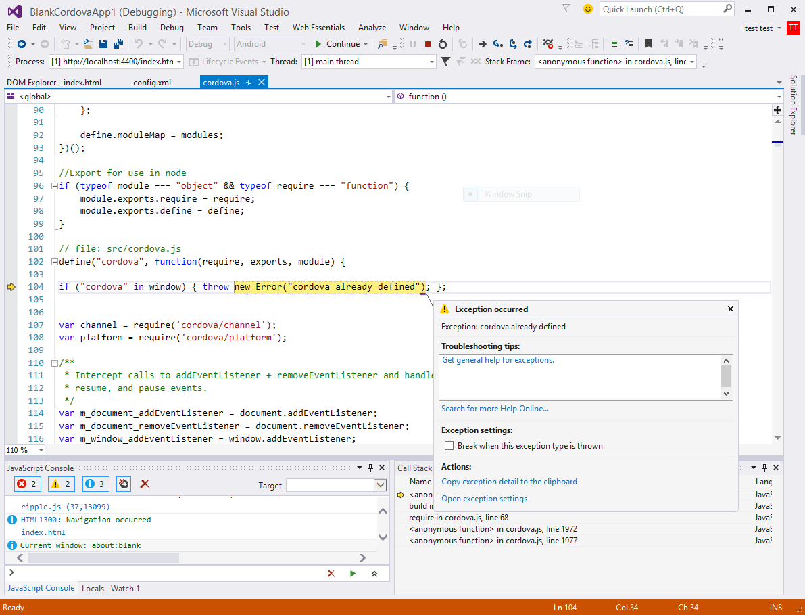
Task: Click the red Stop Debugging square
Action: coord(427,44)
